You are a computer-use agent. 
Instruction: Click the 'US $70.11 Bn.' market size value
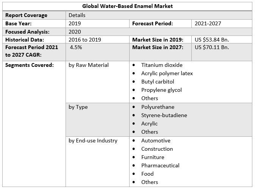tap(212, 48)
